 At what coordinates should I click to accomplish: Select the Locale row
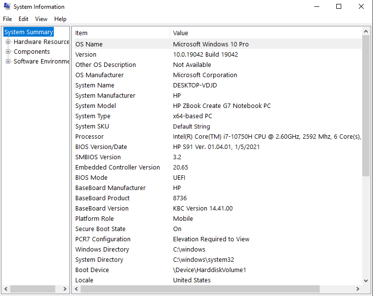coord(218,280)
